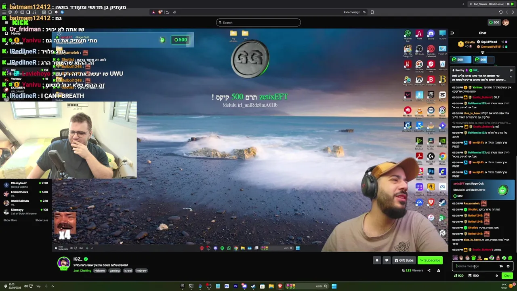517x291 pixels.
Task: Open Overwatch shortcut on streamed desktop
Action: [x=420, y=80]
